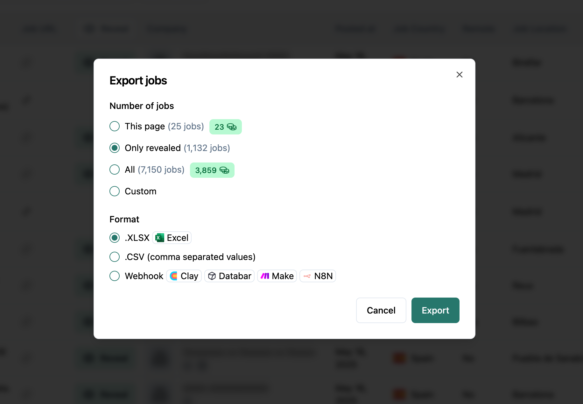Viewport: 583px width, 404px height.
Task: Pick the Webhook format radio button
Action: [x=115, y=276]
